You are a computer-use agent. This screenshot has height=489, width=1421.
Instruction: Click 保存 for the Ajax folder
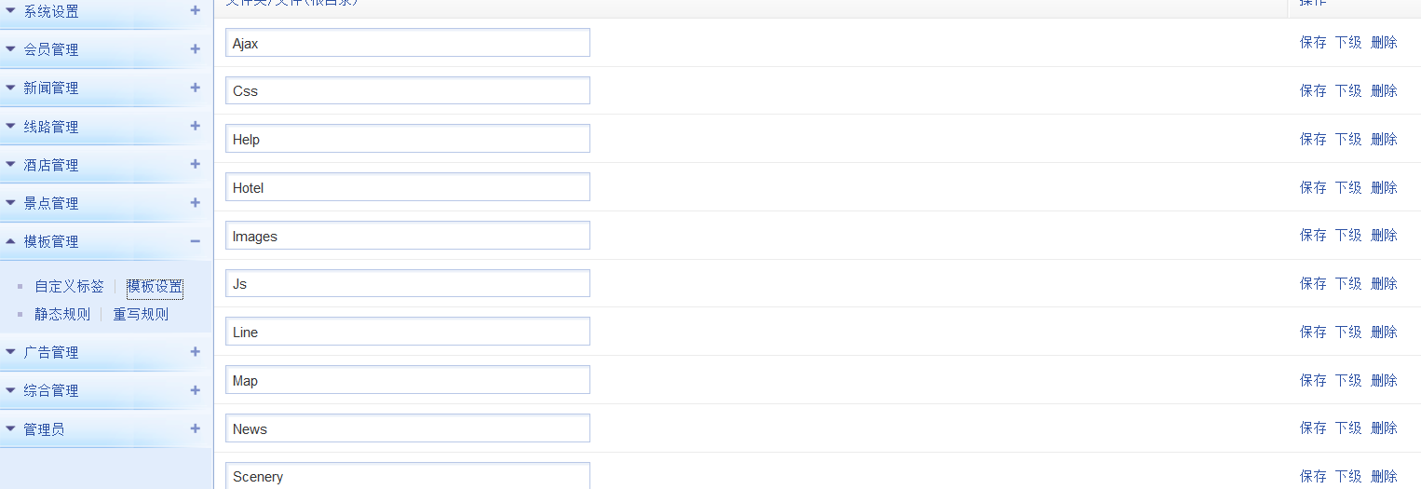pyautogui.click(x=1313, y=43)
